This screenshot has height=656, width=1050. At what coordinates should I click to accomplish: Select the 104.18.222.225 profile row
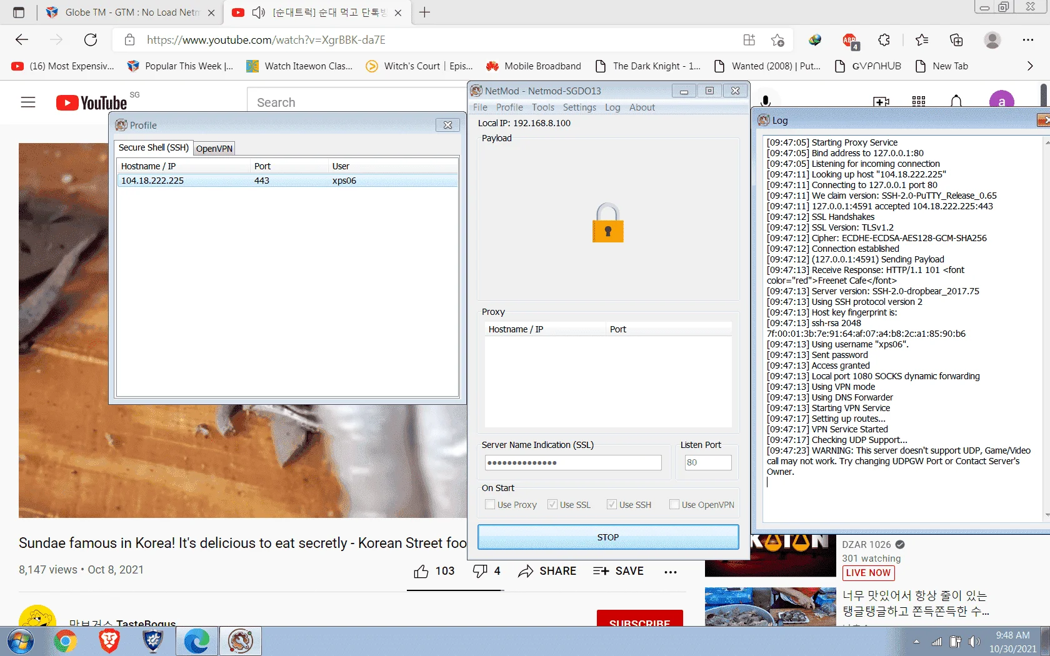point(287,181)
